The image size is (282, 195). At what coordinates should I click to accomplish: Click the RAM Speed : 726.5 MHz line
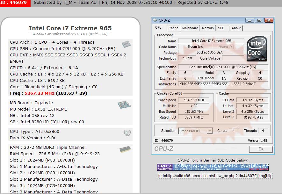55,154
